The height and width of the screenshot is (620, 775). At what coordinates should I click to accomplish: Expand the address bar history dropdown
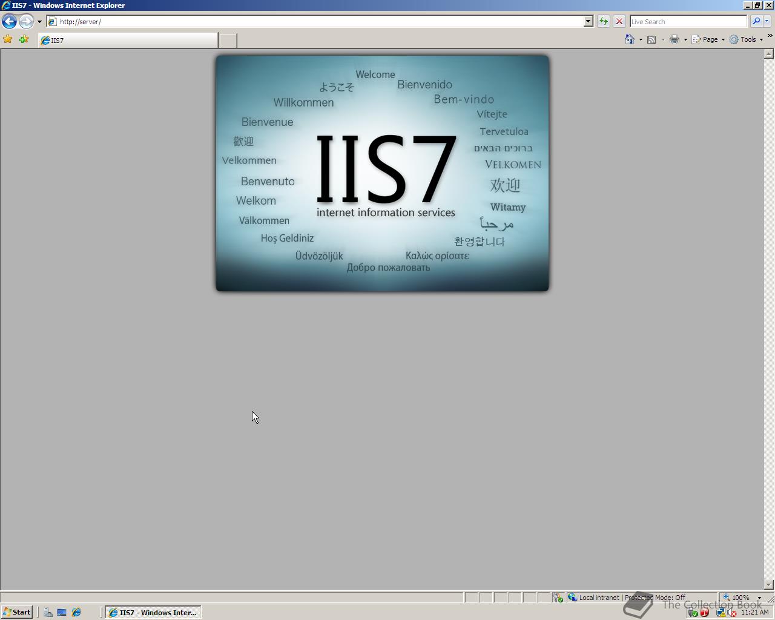[x=588, y=21]
